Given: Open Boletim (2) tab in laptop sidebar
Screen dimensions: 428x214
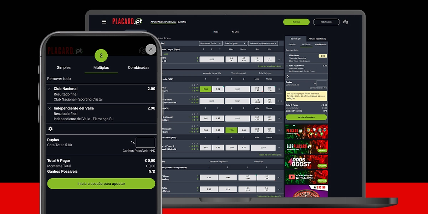Looking at the screenshot, I should [x=296, y=39].
